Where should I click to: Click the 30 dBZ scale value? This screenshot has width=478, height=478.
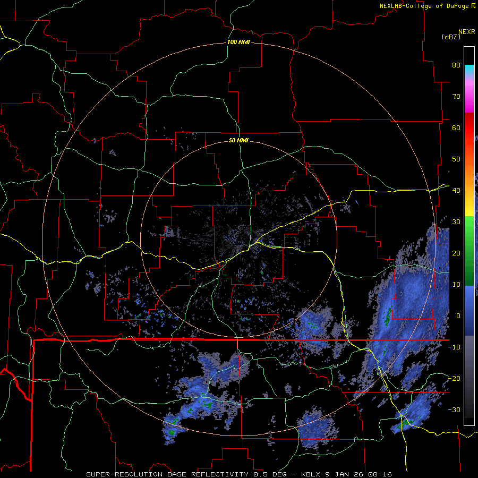[456, 221]
